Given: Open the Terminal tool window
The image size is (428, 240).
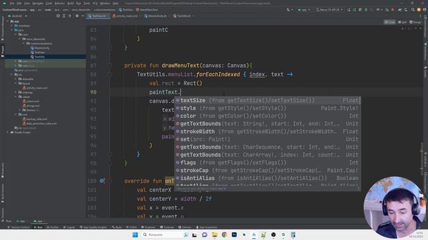Looking at the screenshot, I should click(x=167, y=227).
